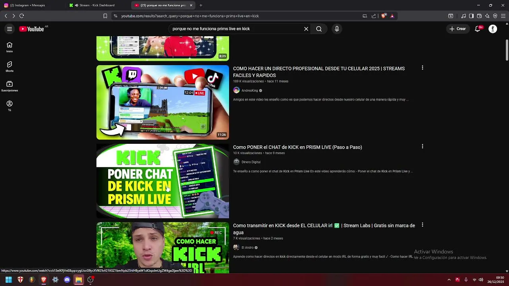Open Brave Rewards triangle icon
Screen dimensions: 509x286
(392, 16)
